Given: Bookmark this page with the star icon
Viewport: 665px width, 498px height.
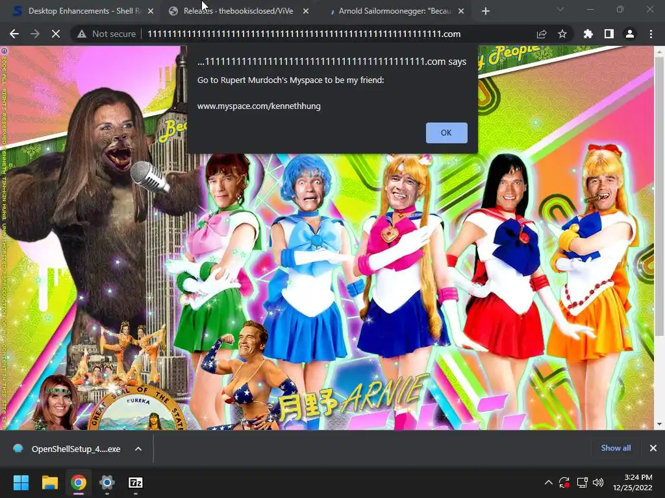Looking at the screenshot, I should tap(562, 34).
